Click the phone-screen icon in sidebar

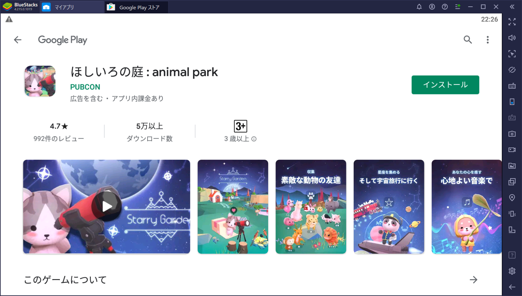(512, 102)
